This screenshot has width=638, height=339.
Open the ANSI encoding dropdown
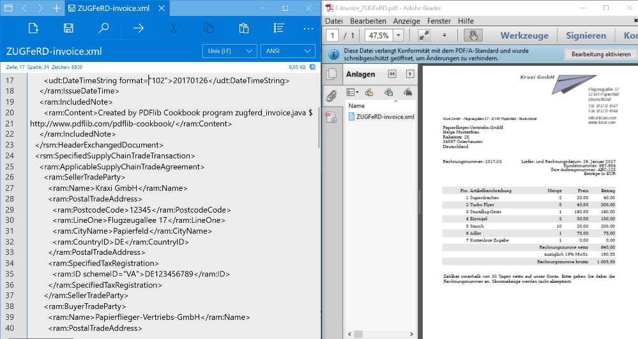pyautogui.click(x=287, y=51)
